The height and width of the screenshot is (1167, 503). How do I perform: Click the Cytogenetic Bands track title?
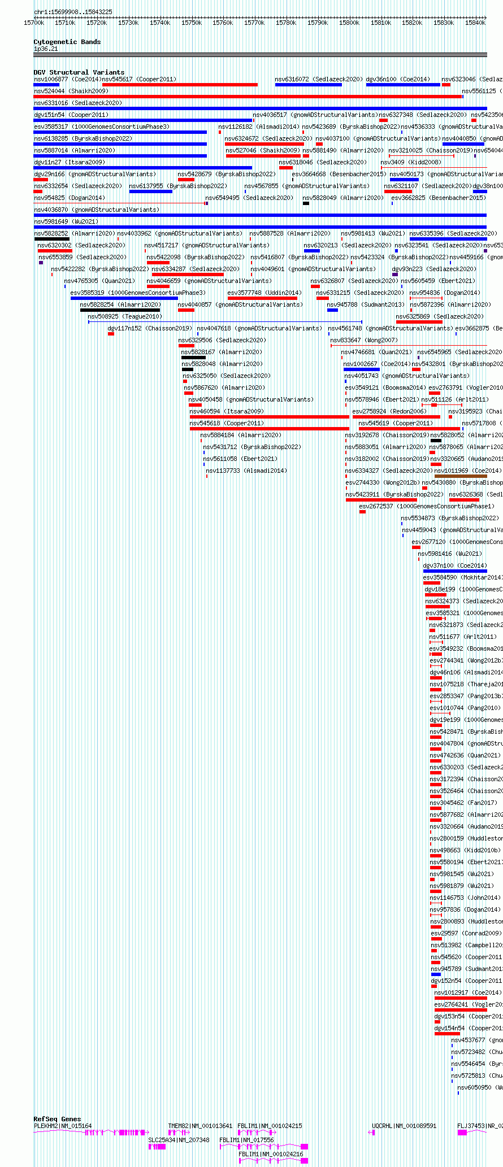(x=67, y=42)
